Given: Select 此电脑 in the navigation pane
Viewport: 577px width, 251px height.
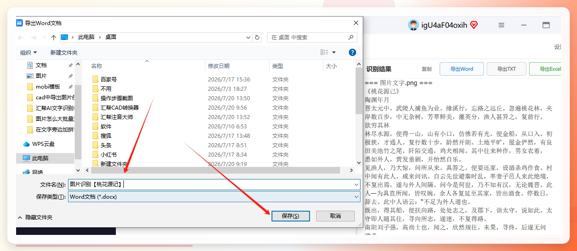Looking at the screenshot, I should pos(40,158).
